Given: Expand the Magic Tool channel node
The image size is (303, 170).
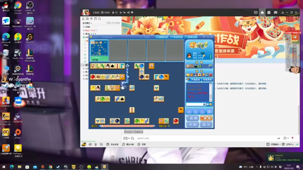Looking at the screenshot, I should coord(84,30).
